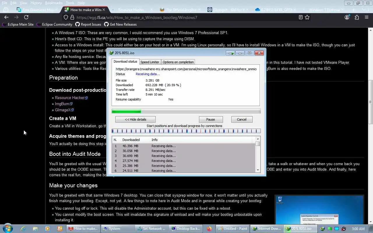The width and height of the screenshot is (373, 233).
Task: Click the Firefox icon on the taskbar
Action: 209,229
